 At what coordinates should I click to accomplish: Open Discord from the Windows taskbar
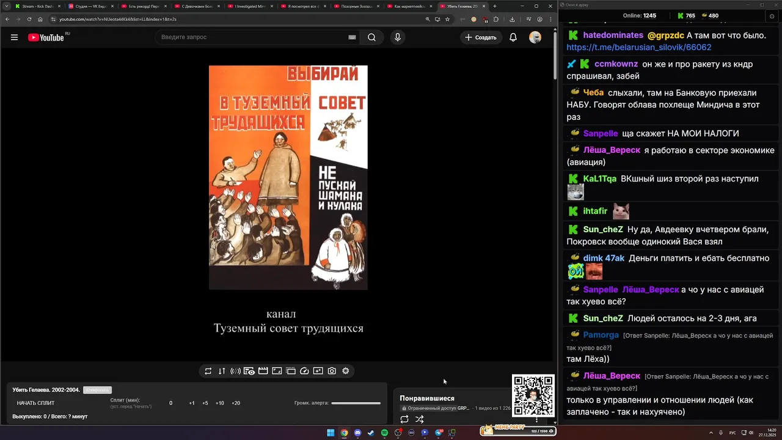357,433
